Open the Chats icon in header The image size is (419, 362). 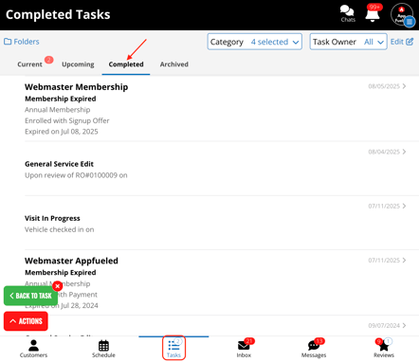pyautogui.click(x=348, y=14)
